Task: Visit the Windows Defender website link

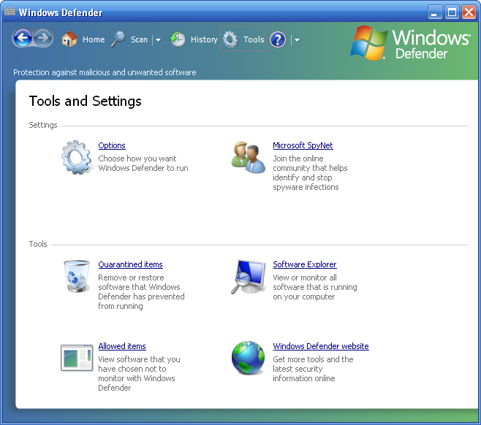Action: [321, 346]
